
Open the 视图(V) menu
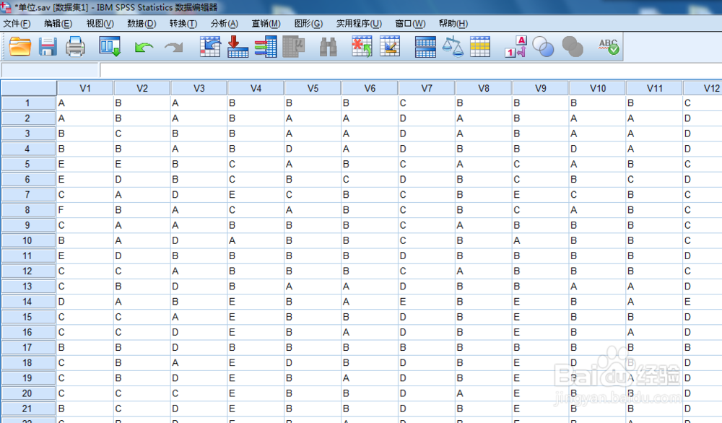click(100, 24)
